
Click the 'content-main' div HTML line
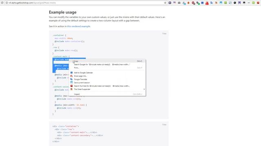(x=77, y=133)
